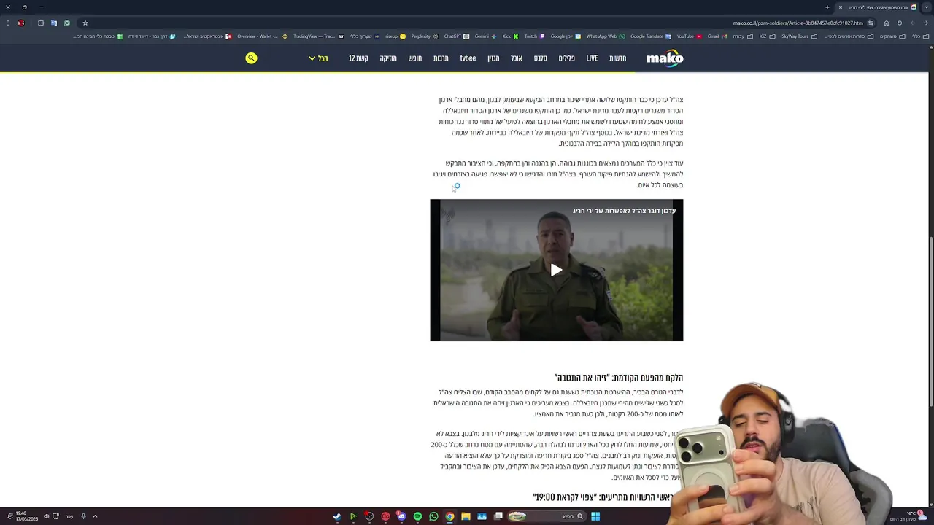Open the Grammarly extension icon

[67, 23]
